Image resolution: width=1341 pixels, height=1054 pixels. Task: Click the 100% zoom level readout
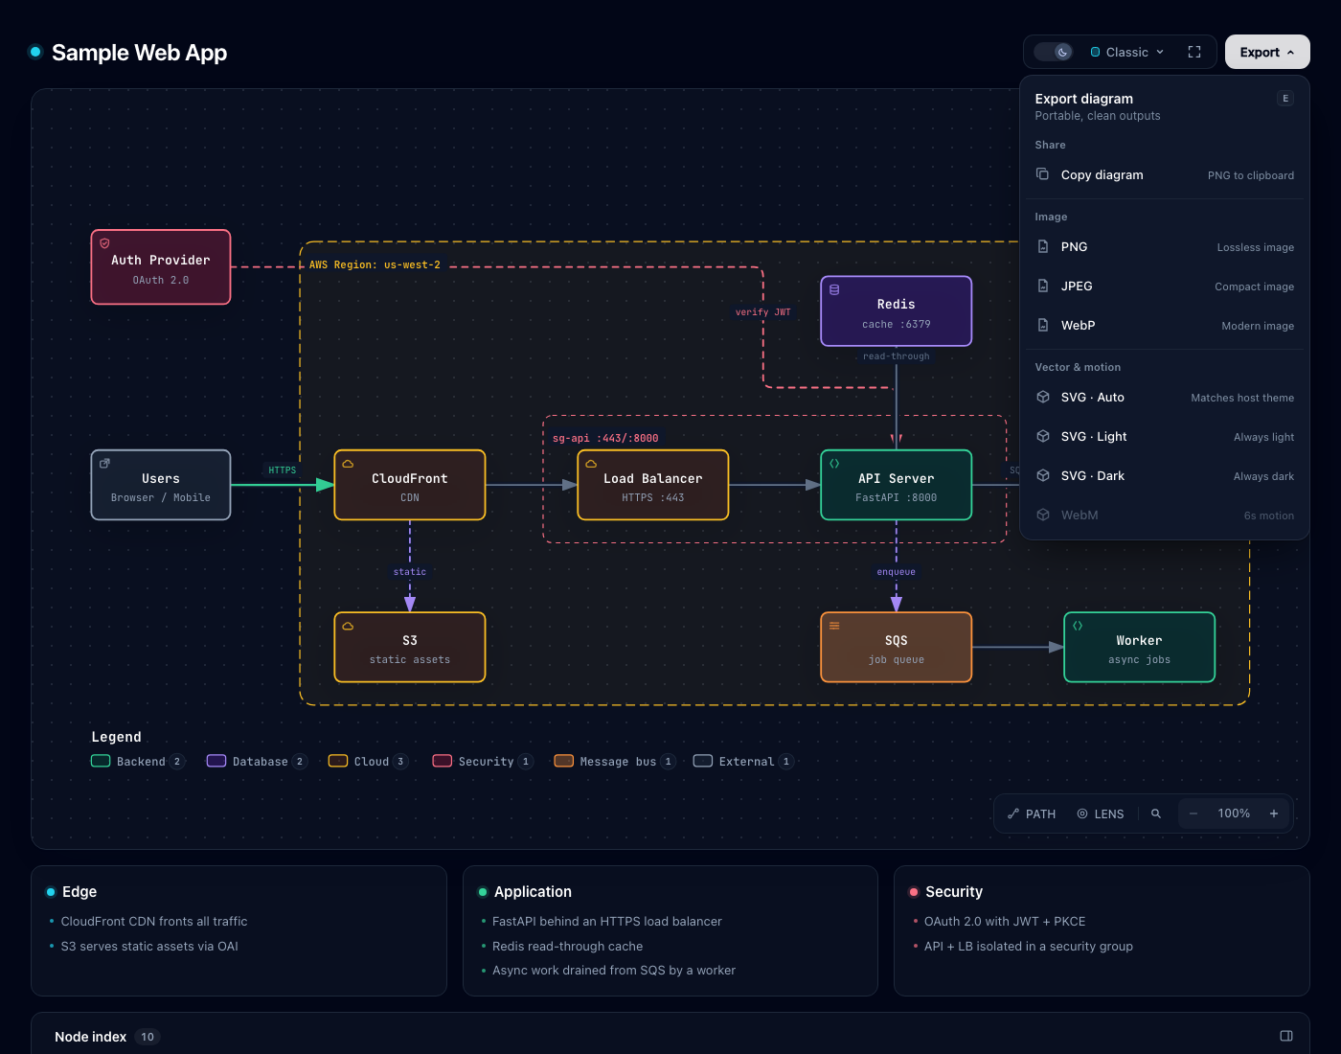pyautogui.click(x=1234, y=813)
